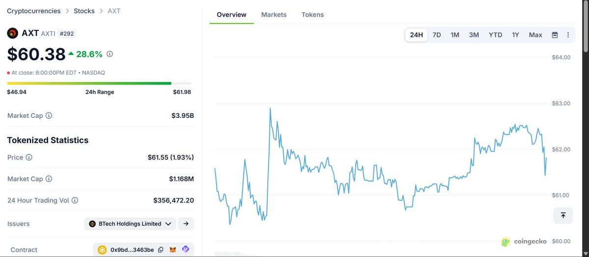This screenshot has width=589, height=257.
Task: Select the 7D chart range
Action: click(x=437, y=35)
